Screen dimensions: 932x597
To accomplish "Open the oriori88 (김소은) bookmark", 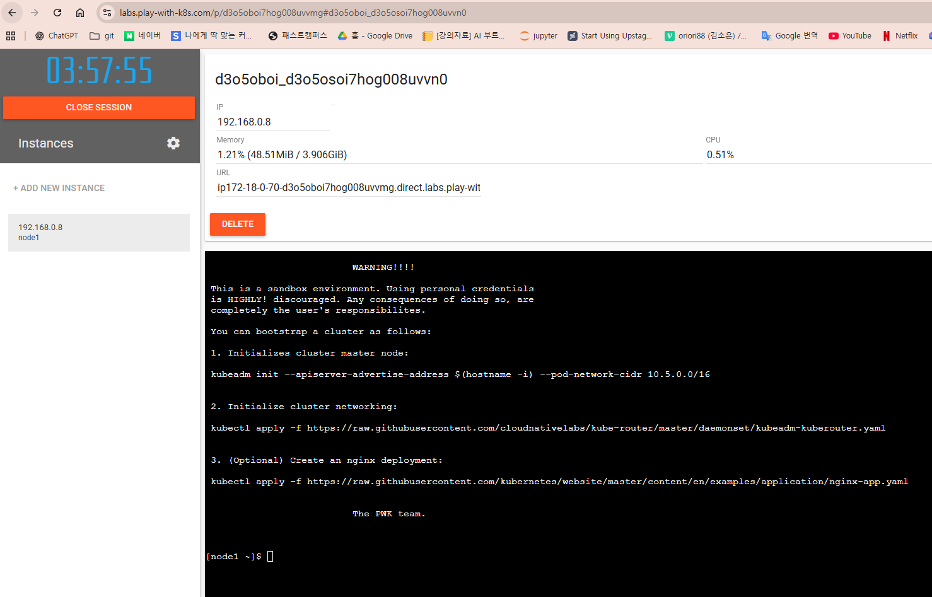I will point(706,36).
